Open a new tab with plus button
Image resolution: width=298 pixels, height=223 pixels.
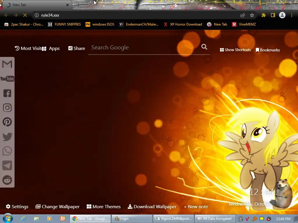pyautogui.click(x=78, y=5)
